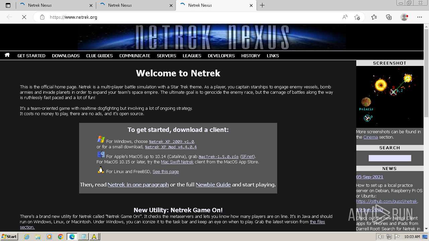Open the LEAGUES menu
429x241 pixels.
click(192, 56)
